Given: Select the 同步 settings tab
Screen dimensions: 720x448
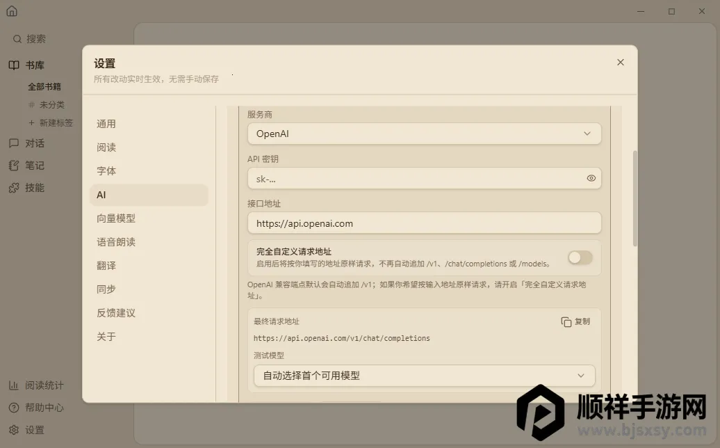Looking at the screenshot, I should pos(149,289).
